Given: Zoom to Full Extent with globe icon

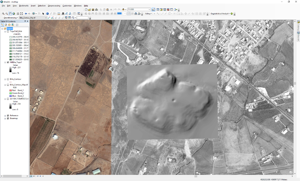Looking at the screenshot, I should (14, 13).
